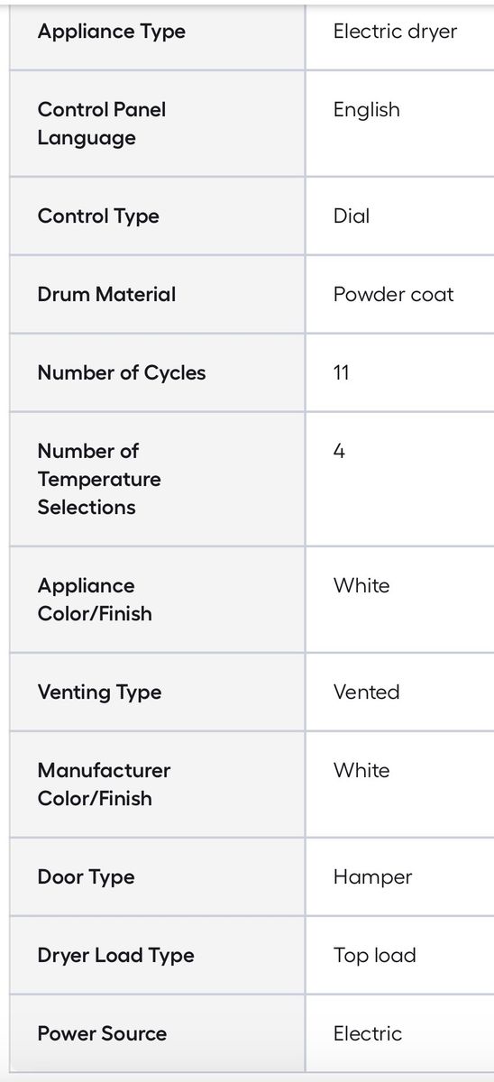Click the Power Source label

coord(102,1033)
